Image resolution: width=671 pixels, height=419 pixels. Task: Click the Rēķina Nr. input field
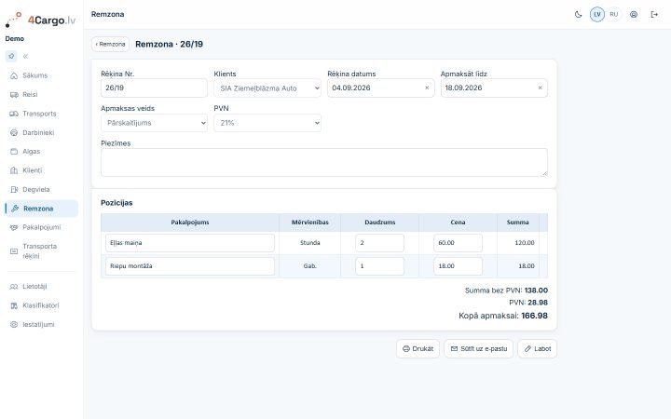point(154,88)
